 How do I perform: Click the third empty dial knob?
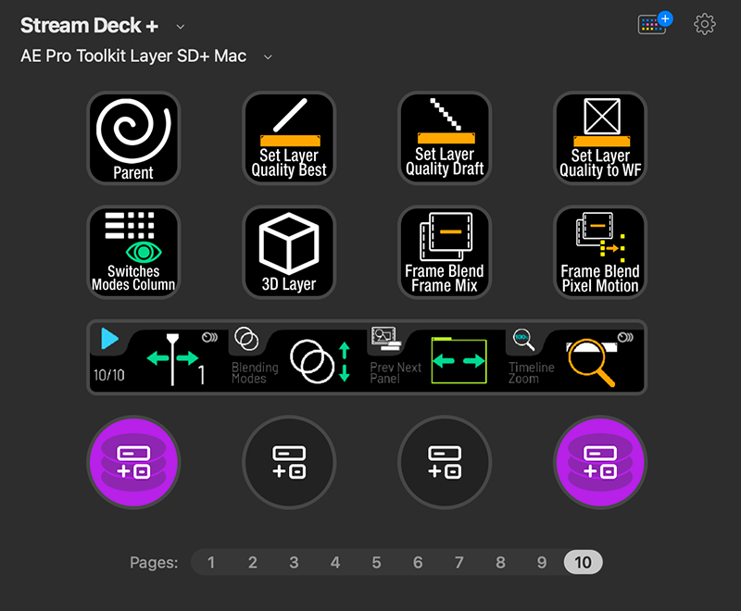click(445, 462)
